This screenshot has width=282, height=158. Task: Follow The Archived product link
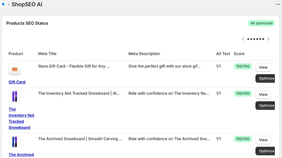(x=21, y=154)
